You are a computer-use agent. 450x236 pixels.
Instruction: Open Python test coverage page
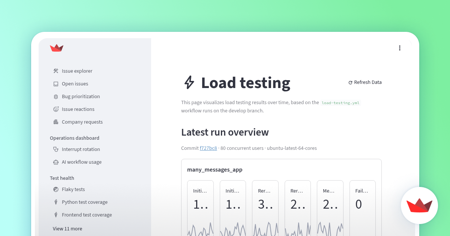click(84, 202)
